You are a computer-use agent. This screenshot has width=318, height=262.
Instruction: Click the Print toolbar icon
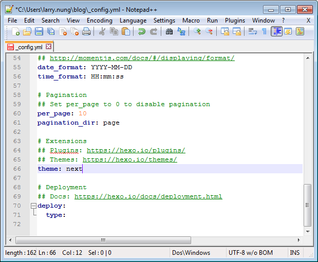(86, 32)
